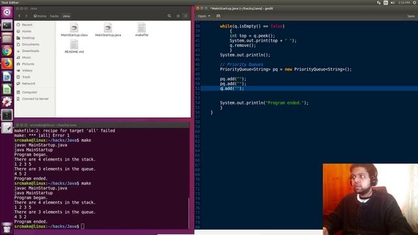
Task: Navigate to hacks in the Files breadcrumb
Action: 54,16
